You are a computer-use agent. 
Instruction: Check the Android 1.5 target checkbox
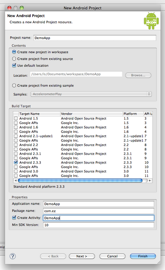[16, 118]
